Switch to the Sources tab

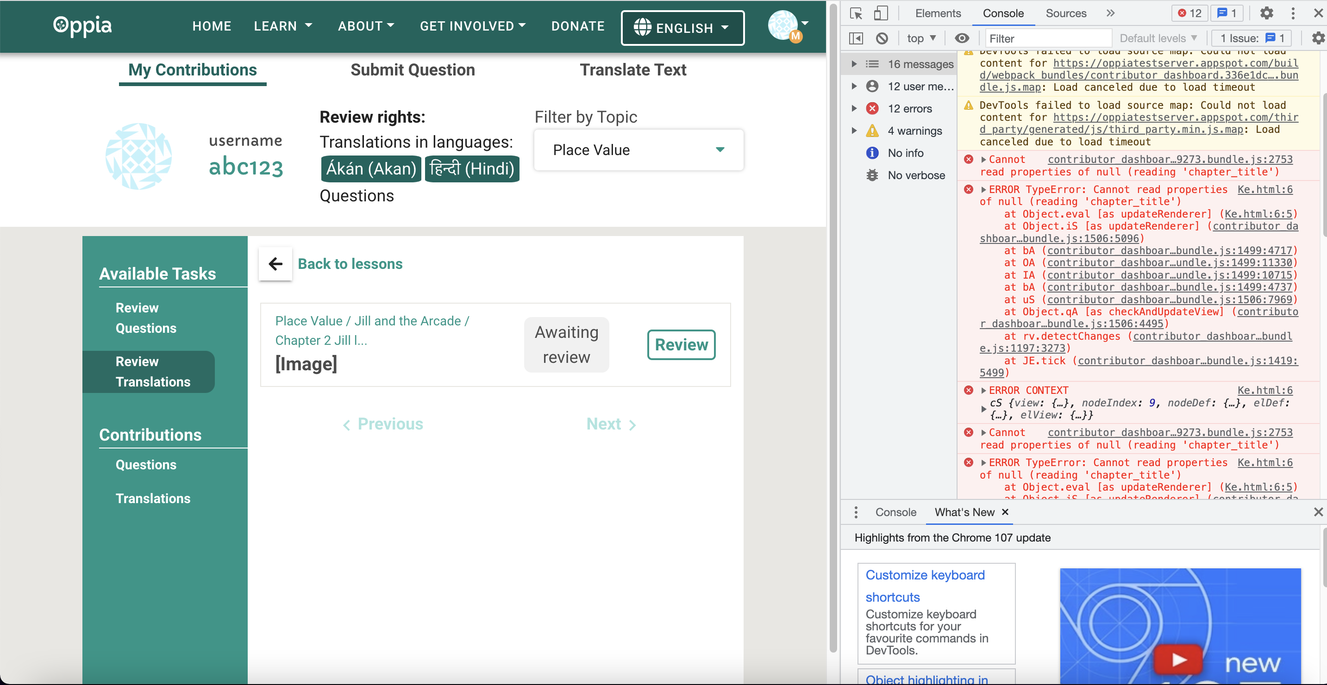pos(1065,13)
